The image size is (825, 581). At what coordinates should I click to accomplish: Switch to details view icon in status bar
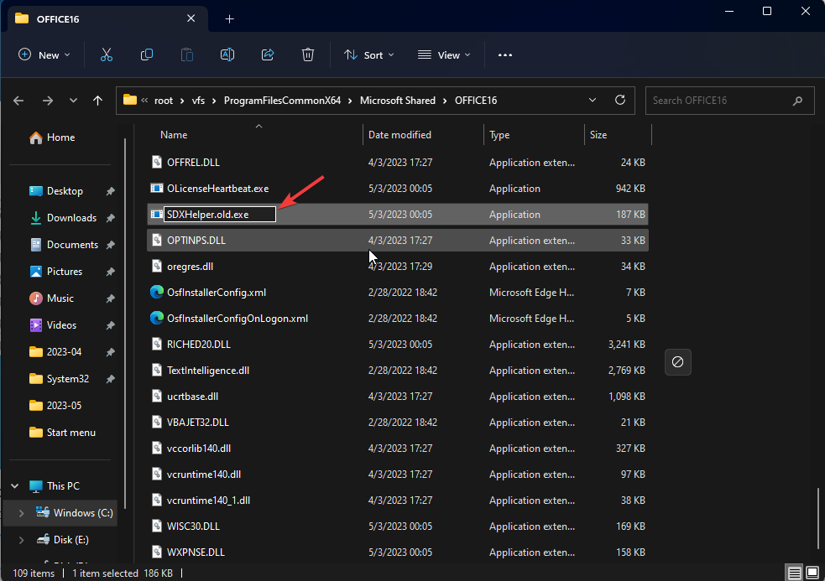click(x=794, y=573)
